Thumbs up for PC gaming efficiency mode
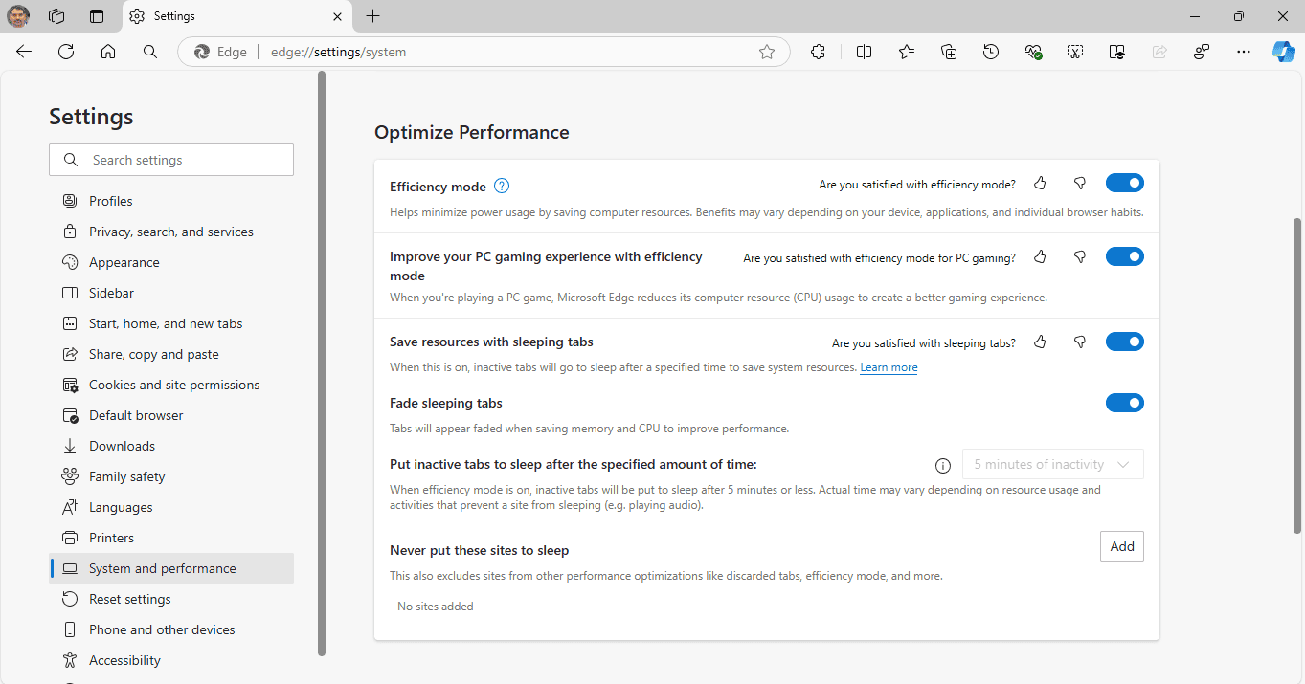The height and width of the screenshot is (684, 1305). click(x=1041, y=256)
